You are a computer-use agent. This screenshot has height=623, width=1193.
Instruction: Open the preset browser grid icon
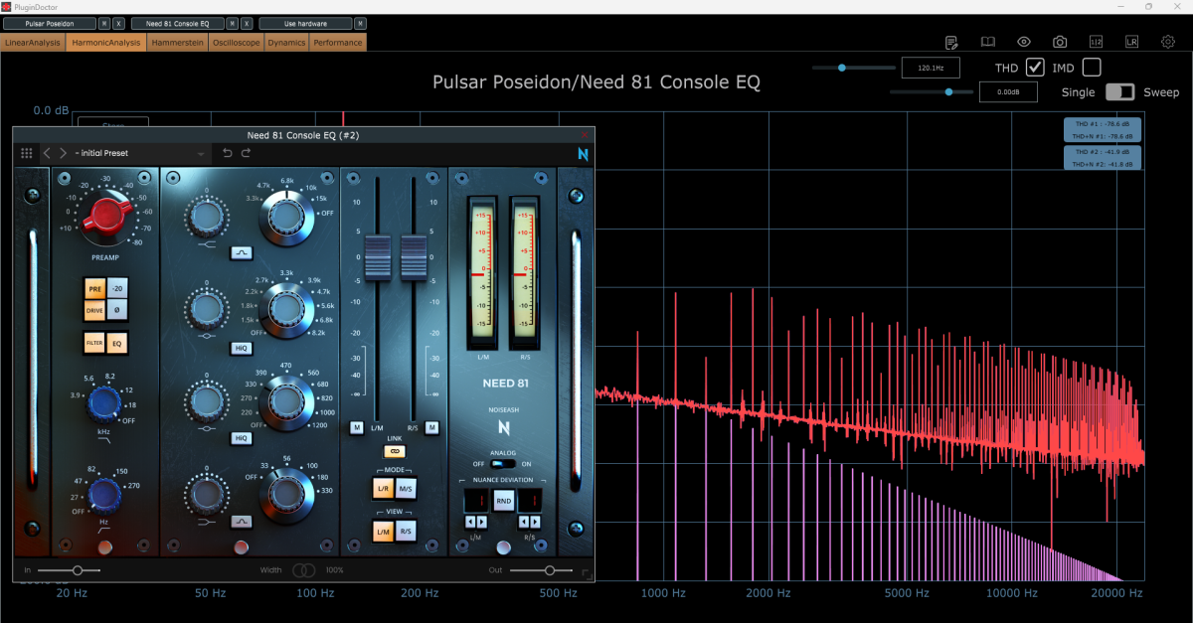click(x=27, y=153)
